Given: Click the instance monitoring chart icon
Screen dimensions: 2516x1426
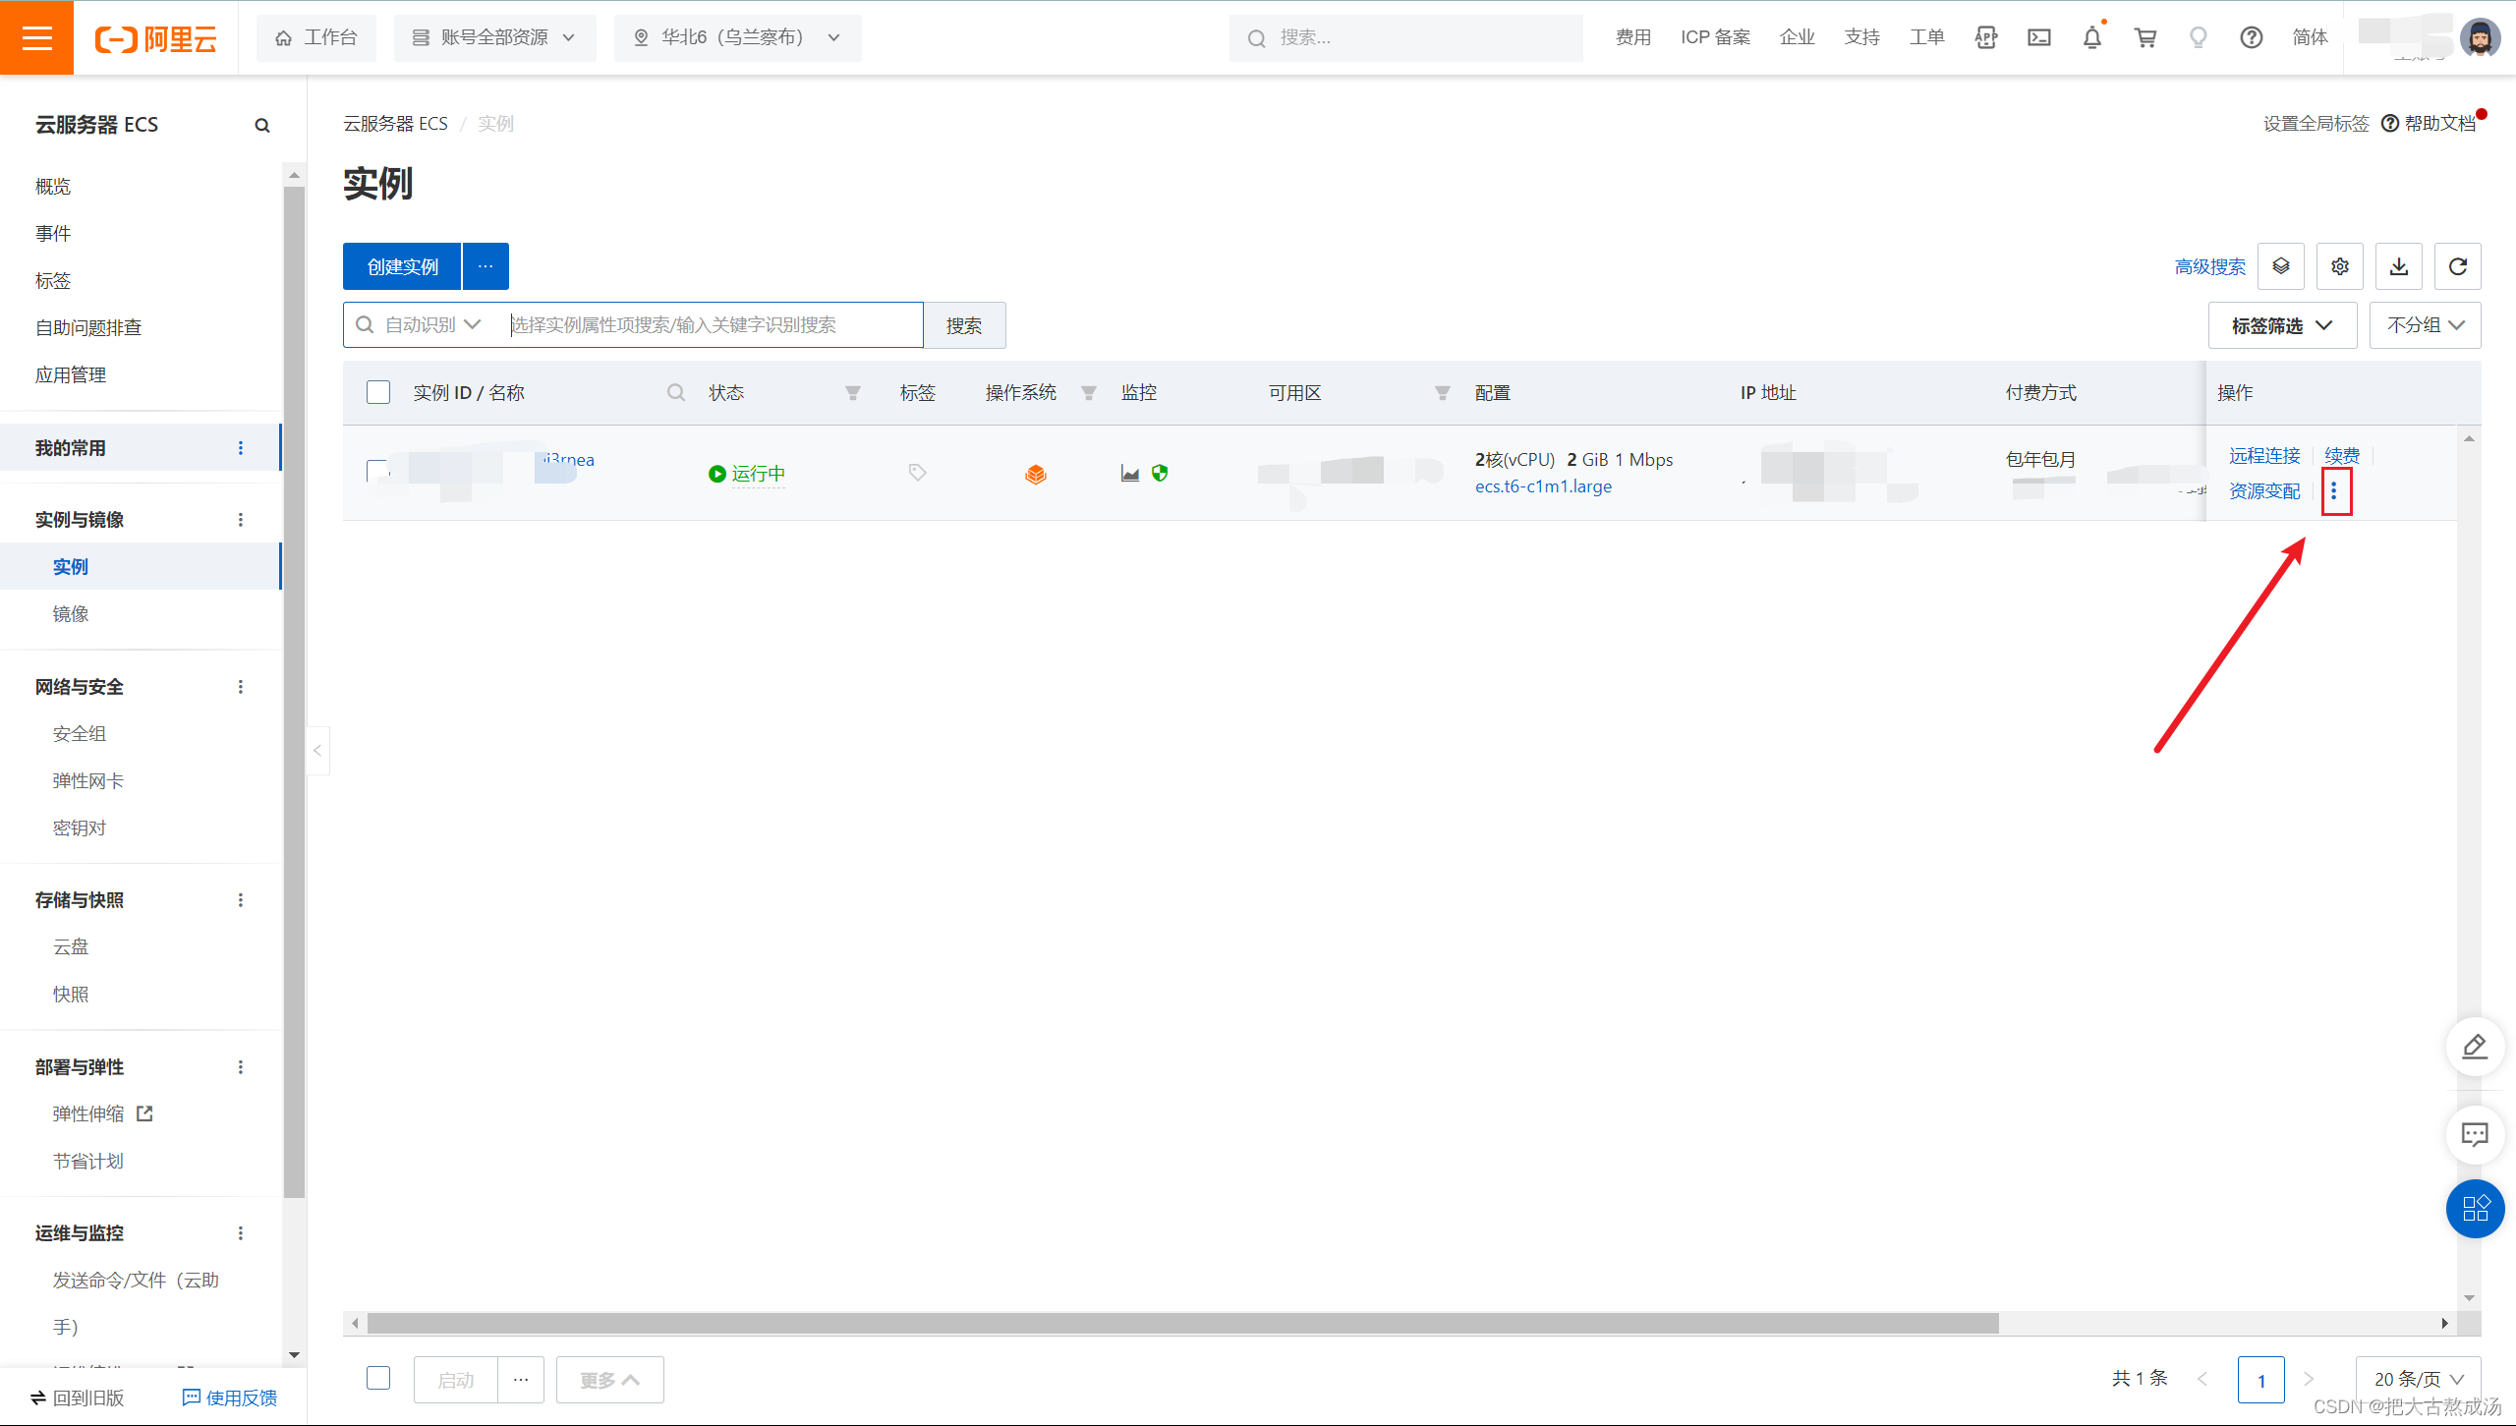Looking at the screenshot, I should click(x=1129, y=474).
